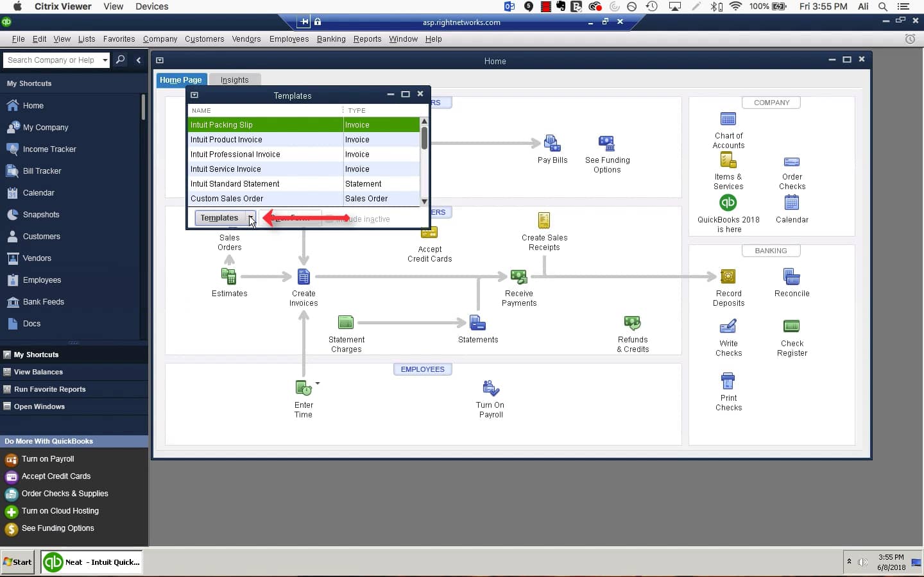Click the Neat - Intuit QuickBooks taskbar item
This screenshot has height=577, width=924.
pyautogui.click(x=91, y=562)
